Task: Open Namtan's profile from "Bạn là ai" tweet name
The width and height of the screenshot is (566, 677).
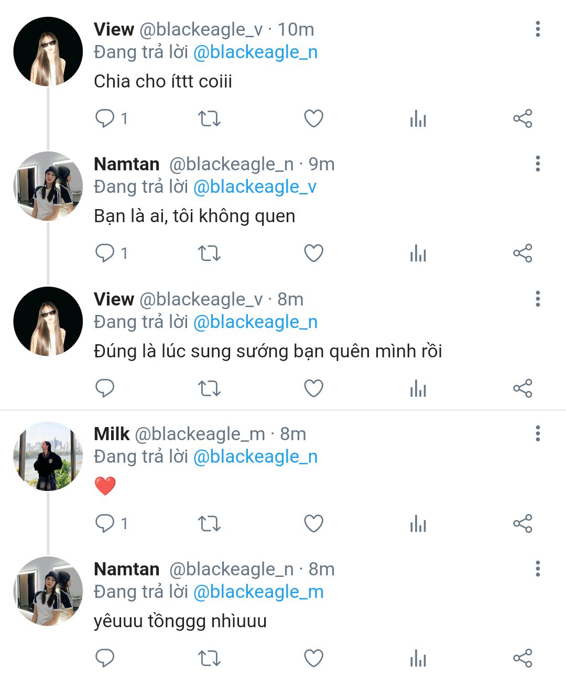Action: click(x=127, y=165)
